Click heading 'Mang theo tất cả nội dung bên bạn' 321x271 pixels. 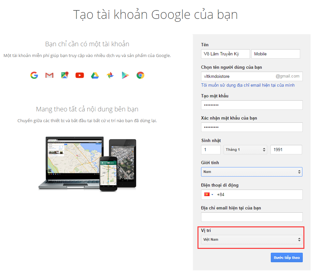tap(87, 109)
